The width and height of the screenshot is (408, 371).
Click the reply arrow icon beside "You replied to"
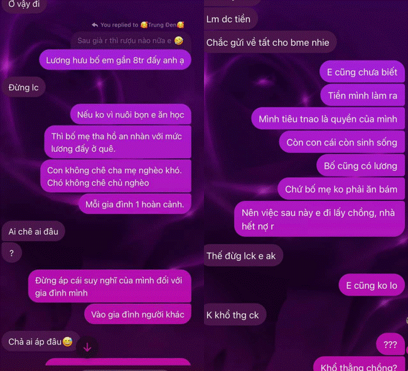(95, 25)
